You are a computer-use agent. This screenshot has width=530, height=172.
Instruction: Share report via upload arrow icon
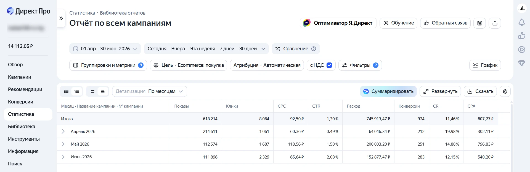[x=495, y=23]
